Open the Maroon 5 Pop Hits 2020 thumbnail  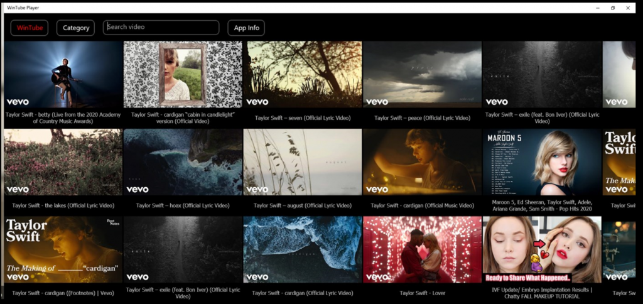[x=542, y=162]
